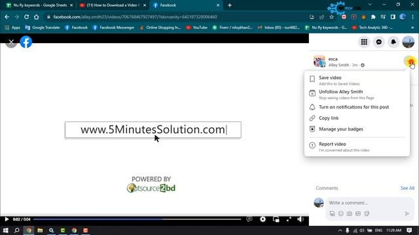This screenshot has width=419, height=235.
Task: Send the comment with arrow icon
Action: [407, 213]
